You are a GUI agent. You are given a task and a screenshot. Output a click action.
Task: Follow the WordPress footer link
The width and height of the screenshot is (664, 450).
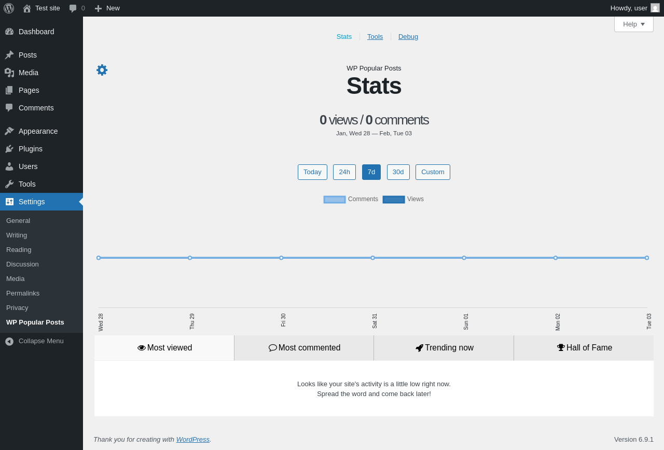(x=193, y=439)
